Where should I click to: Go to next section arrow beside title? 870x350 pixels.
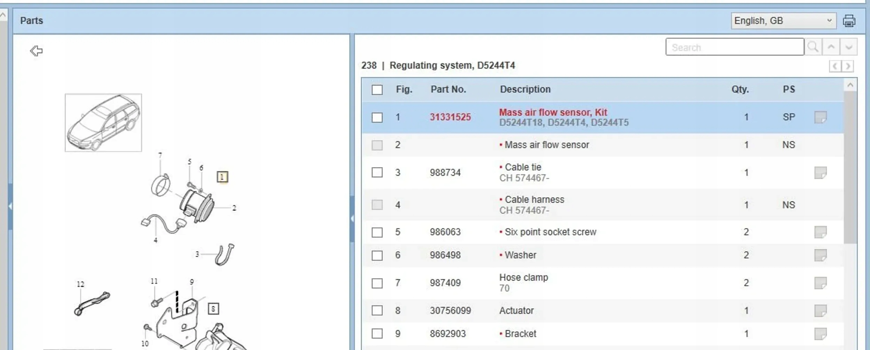848,66
